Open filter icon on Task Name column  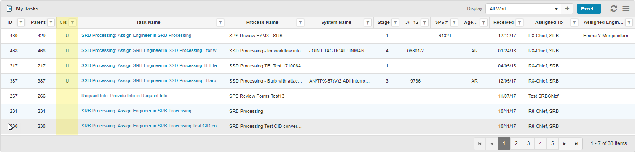220,23
